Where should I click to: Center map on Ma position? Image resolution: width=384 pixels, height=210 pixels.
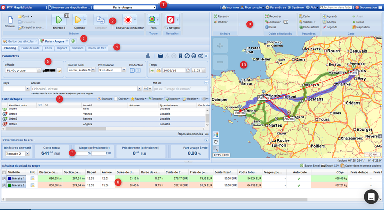tap(361, 27)
